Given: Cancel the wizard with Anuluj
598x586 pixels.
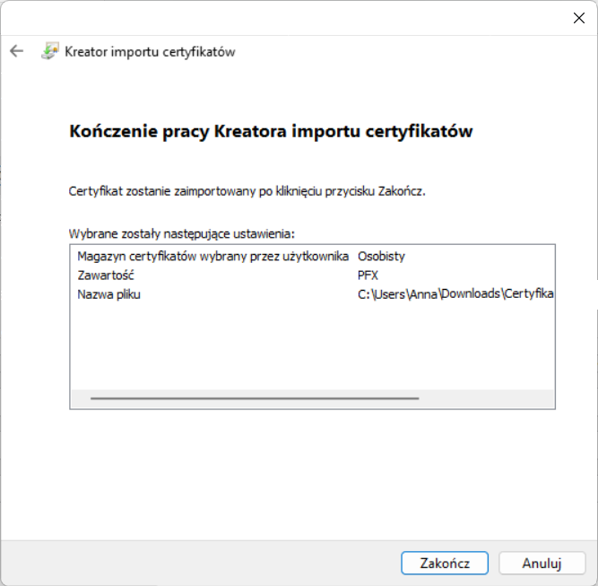Looking at the screenshot, I should click(x=542, y=563).
